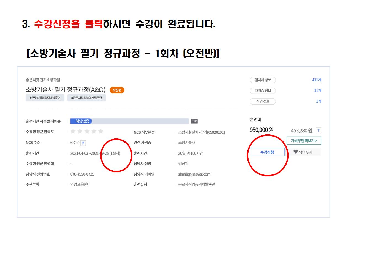Click the 수강신청 enrollment button
This screenshot has height=273, width=387.
pos(267,152)
